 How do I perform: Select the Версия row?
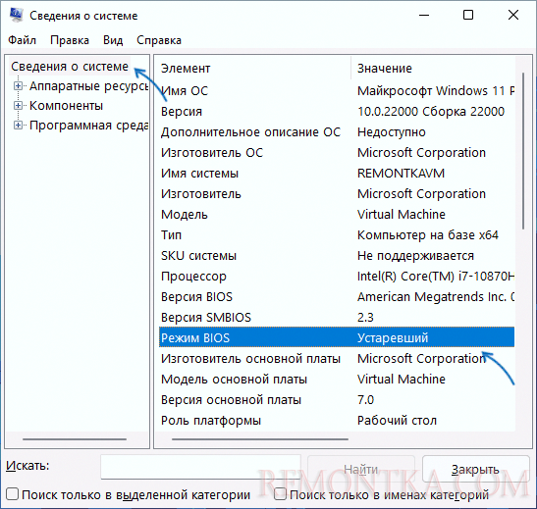coord(337,112)
